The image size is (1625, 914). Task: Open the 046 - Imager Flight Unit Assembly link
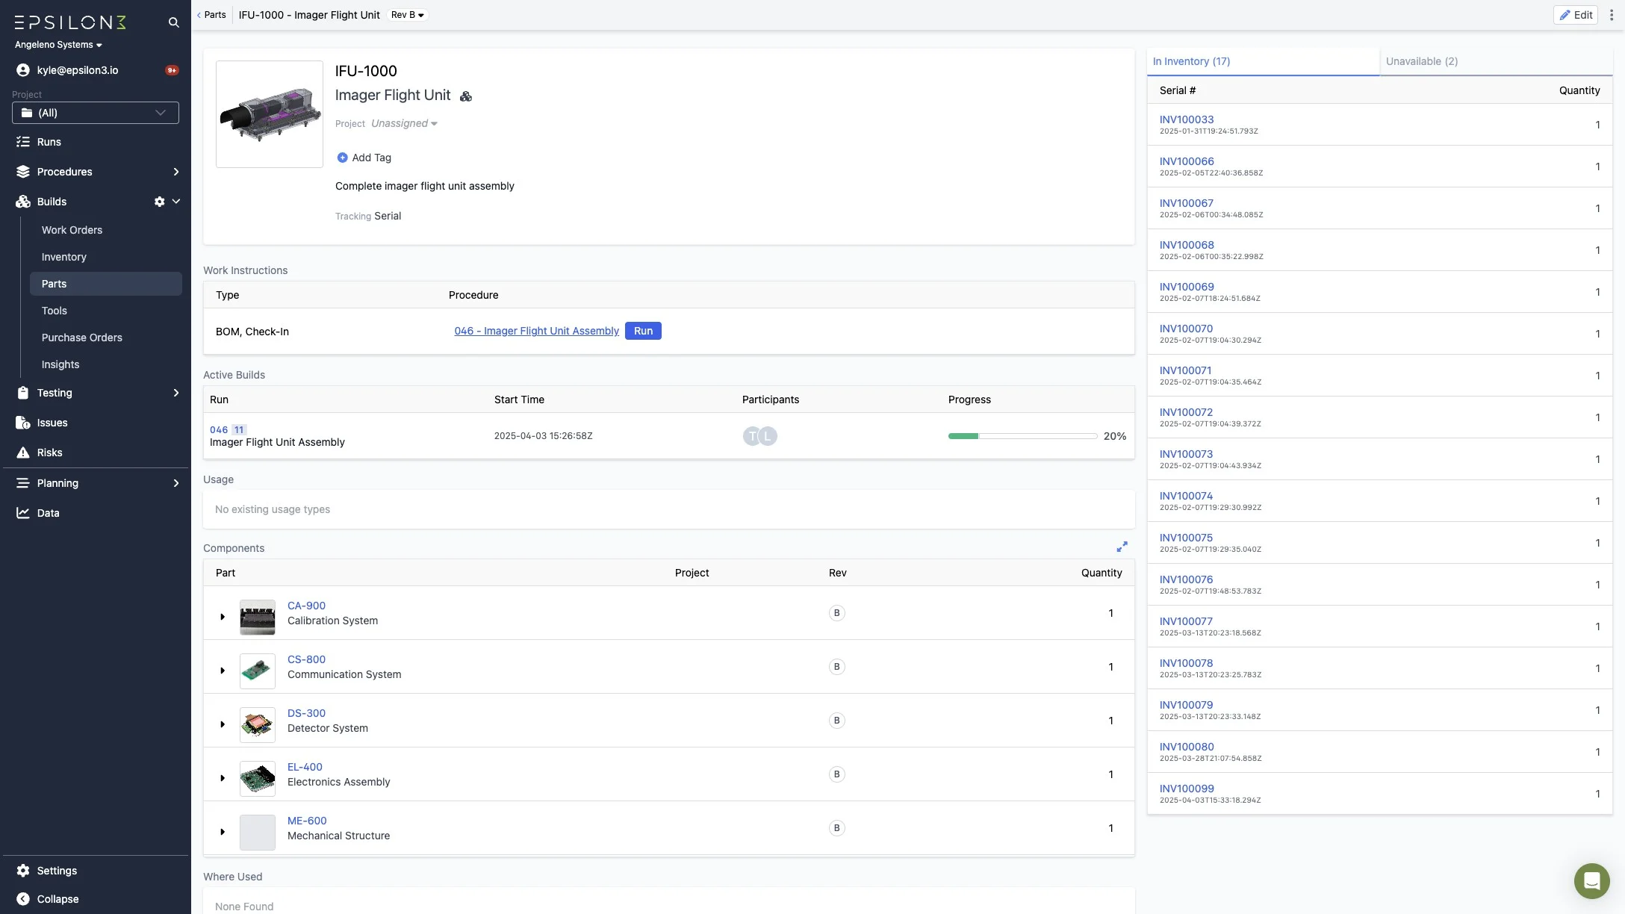click(536, 331)
